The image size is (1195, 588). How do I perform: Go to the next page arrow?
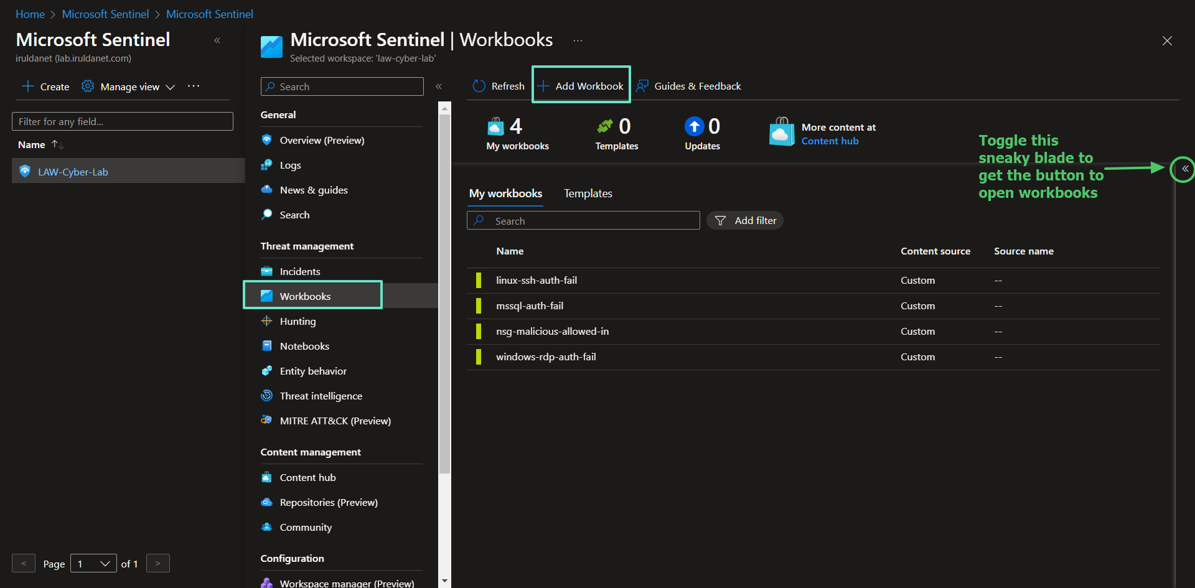(158, 563)
